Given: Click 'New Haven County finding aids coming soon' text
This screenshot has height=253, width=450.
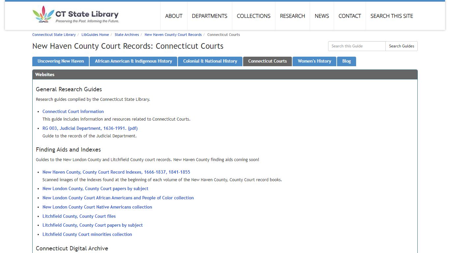Looking at the screenshot, I should coord(216,159).
